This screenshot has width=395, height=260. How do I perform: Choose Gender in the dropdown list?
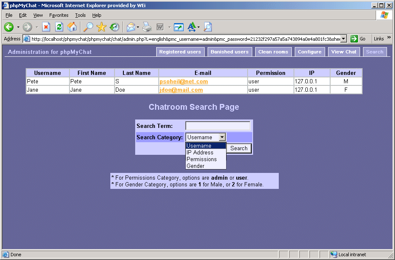pyautogui.click(x=206, y=166)
